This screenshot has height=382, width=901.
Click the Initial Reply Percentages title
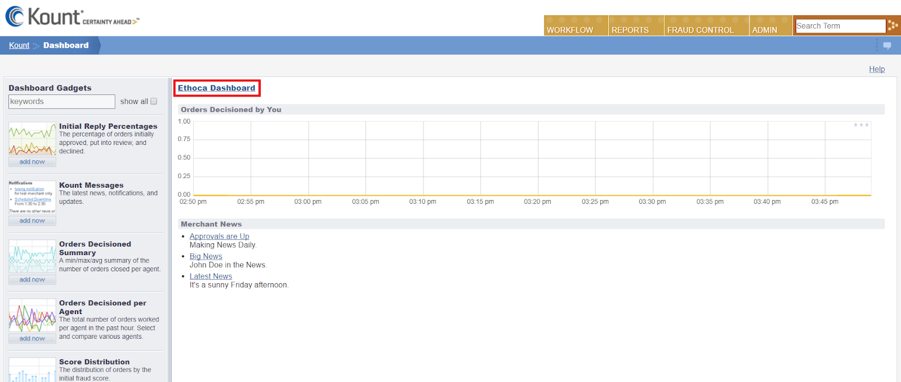click(108, 126)
